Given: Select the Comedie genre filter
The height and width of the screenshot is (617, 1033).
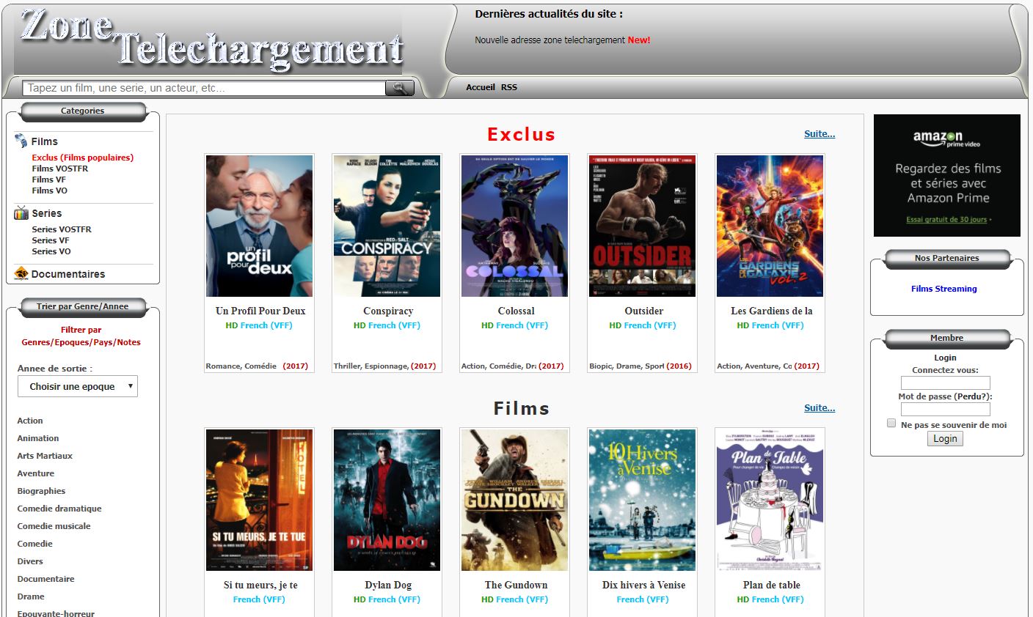Looking at the screenshot, I should (x=35, y=544).
